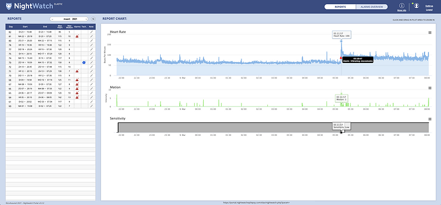The height and width of the screenshot is (205, 441).
Task: Open the Settings link
Action: click(429, 6)
